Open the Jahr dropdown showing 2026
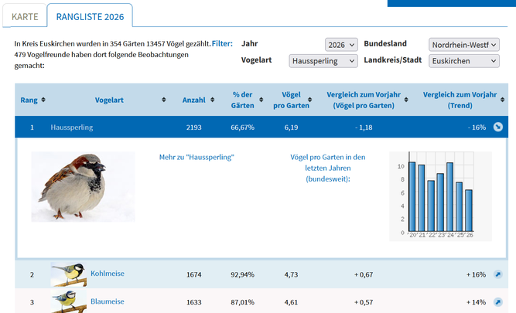The image size is (516, 313). pyautogui.click(x=341, y=45)
